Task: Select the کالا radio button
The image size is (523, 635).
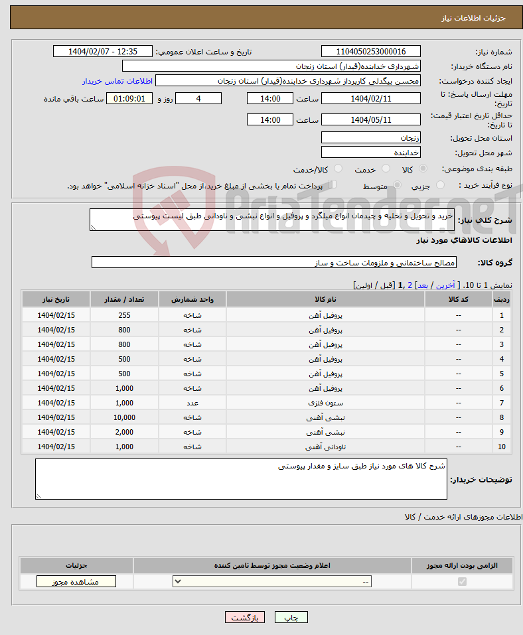Action: click(x=423, y=169)
